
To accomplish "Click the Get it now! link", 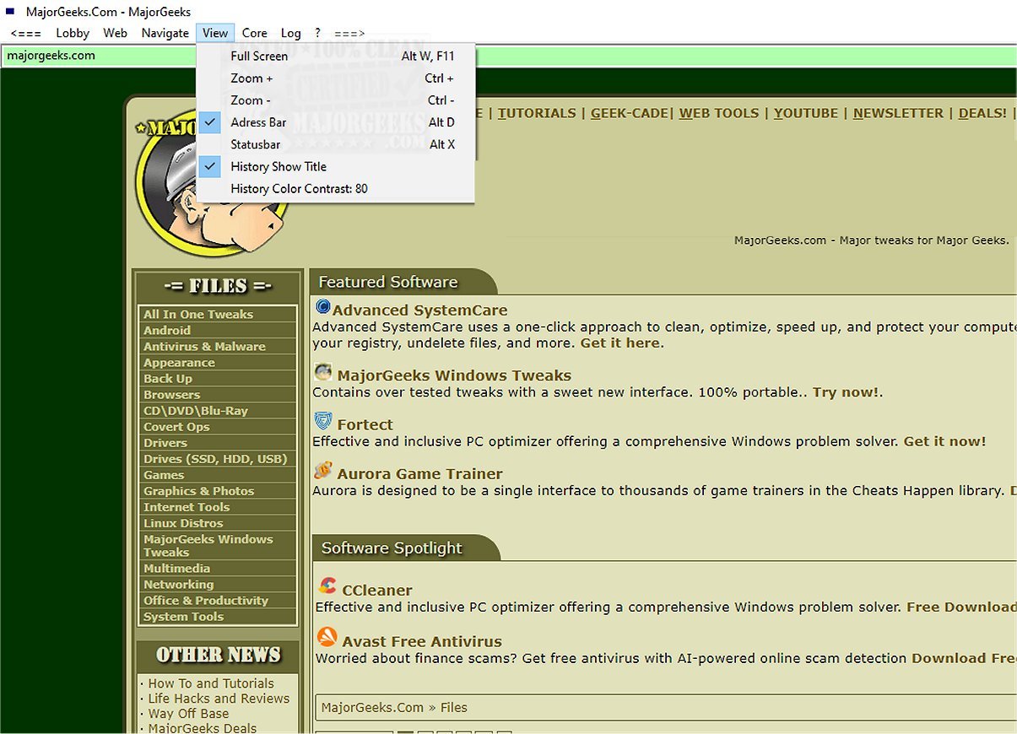I will (944, 441).
